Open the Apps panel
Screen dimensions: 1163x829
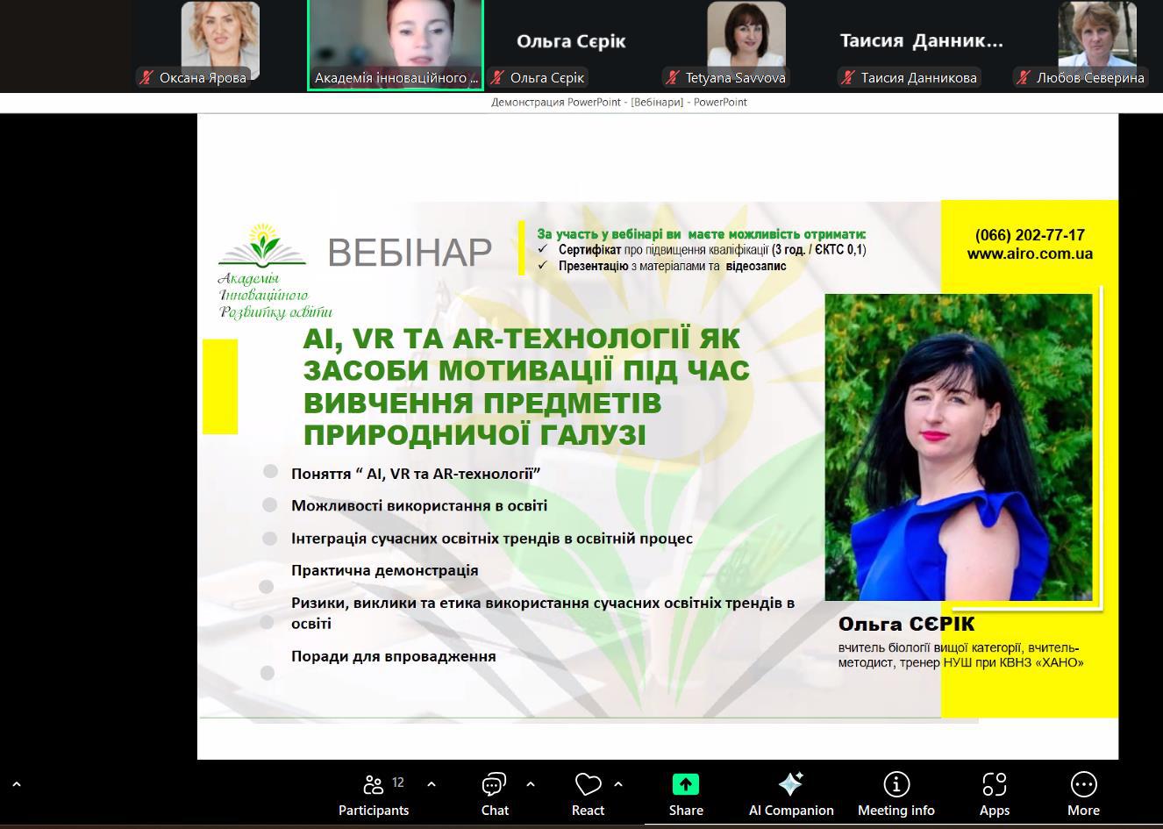994,794
